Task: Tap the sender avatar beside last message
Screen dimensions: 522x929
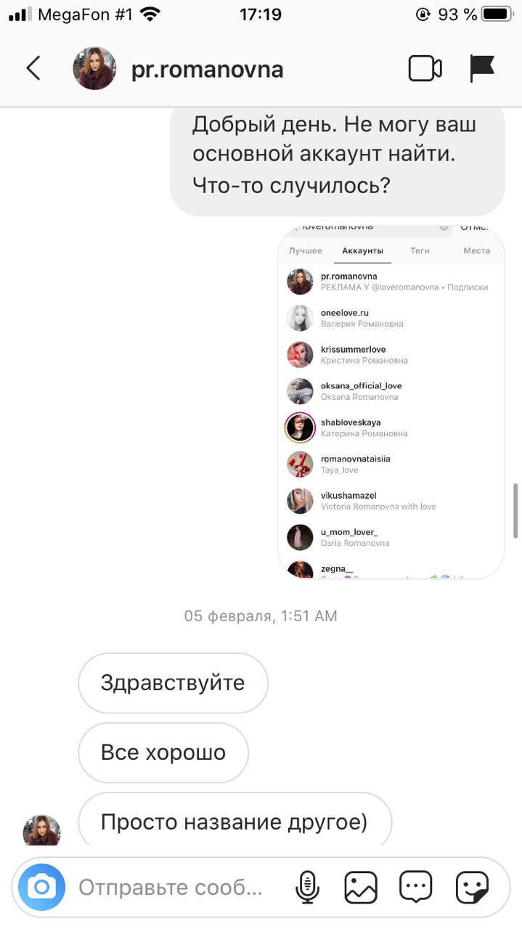Action: tap(41, 830)
